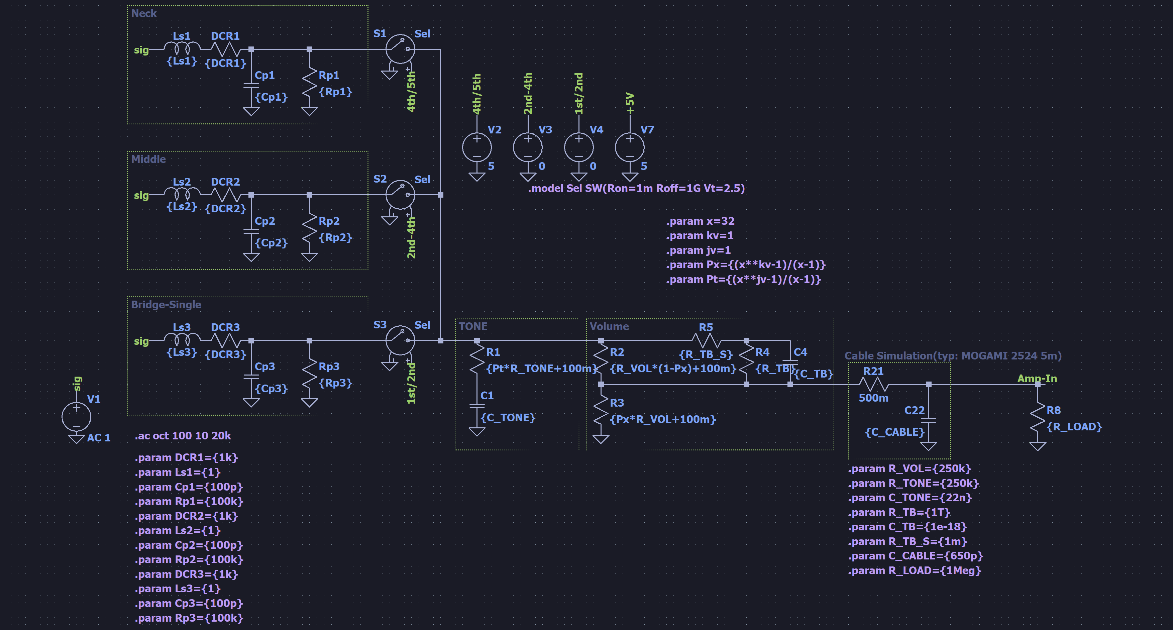Select the S2 middle pickup switch symbol
Screen dimensions: 1173x630
click(x=400, y=195)
